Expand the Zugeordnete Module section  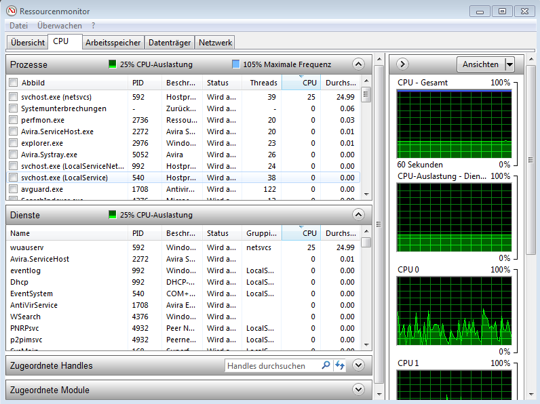tap(358, 390)
